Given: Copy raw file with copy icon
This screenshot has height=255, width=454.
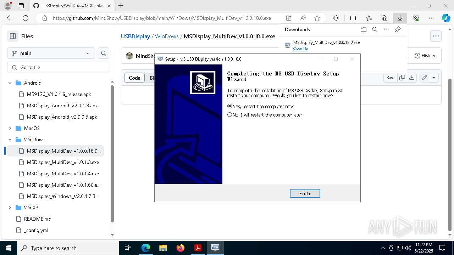Looking at the screenshot, I should 402,78.
